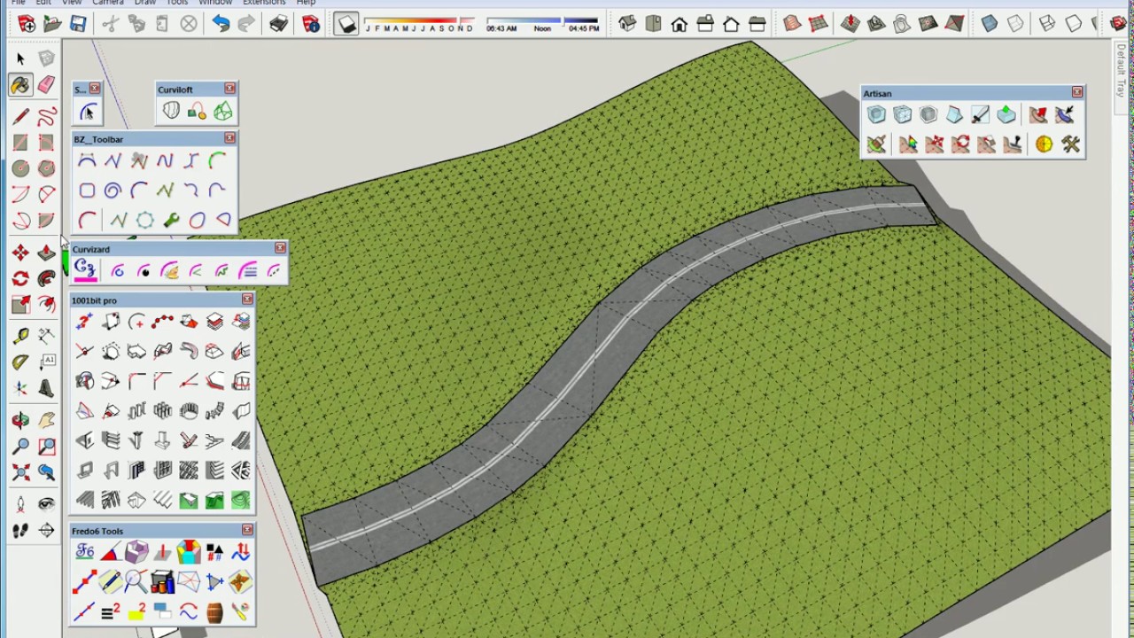
Task: Print the model with printer icon
Action: [x=278, y=24]
